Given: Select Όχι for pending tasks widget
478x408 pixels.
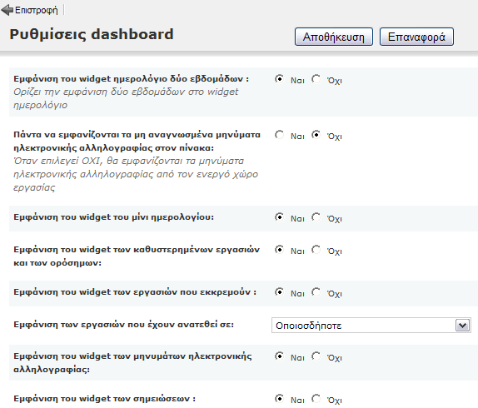Looking at the screenshot, I should pos(316,292).
